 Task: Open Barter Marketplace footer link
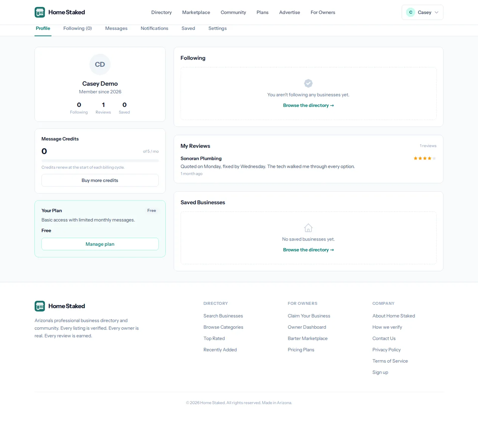tap(308, 338)
